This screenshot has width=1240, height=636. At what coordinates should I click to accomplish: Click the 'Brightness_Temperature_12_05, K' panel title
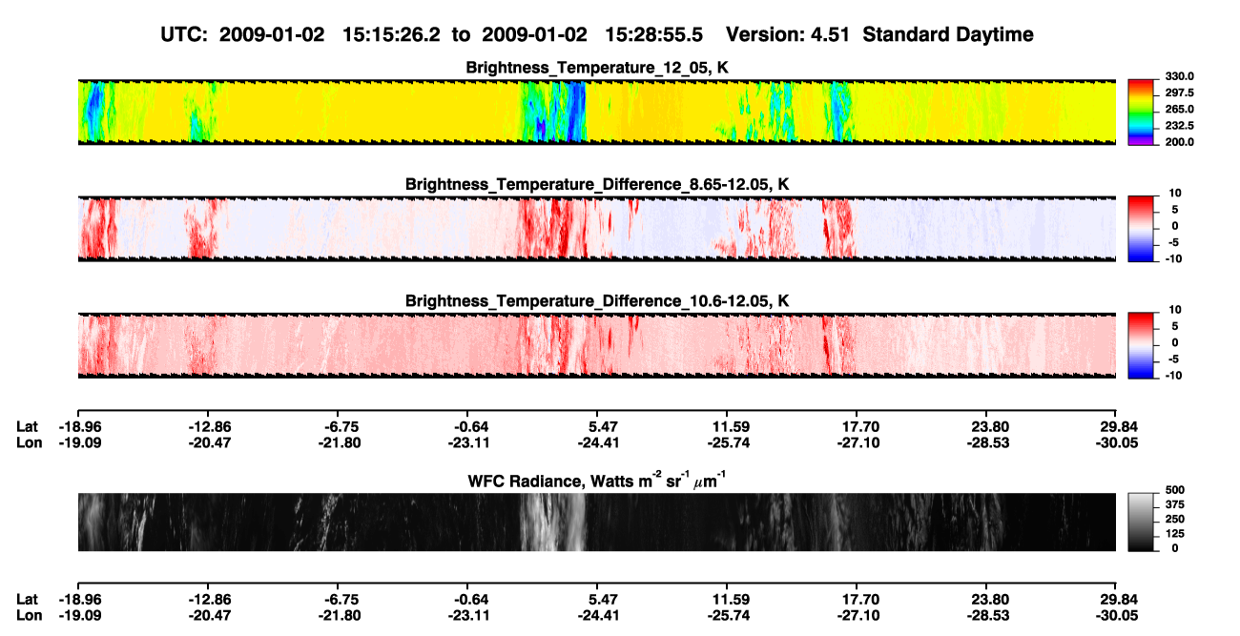tap(596, 68)
